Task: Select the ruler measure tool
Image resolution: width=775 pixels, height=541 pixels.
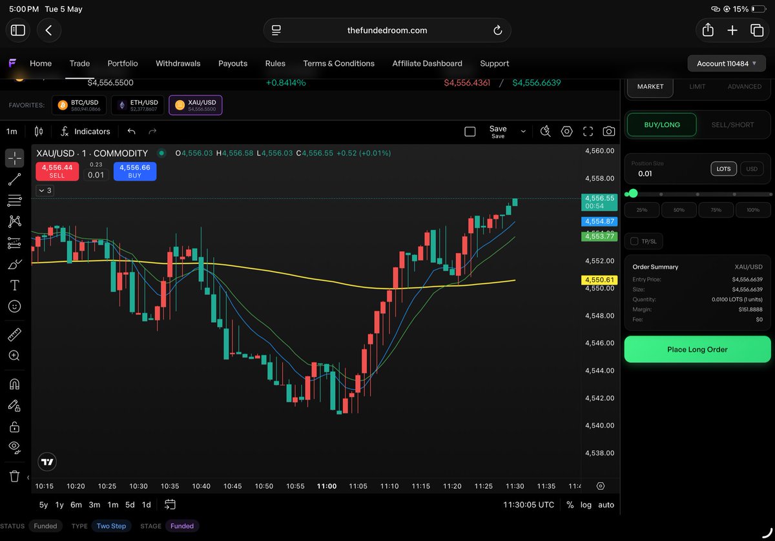Action: click(x=14, y=334)
